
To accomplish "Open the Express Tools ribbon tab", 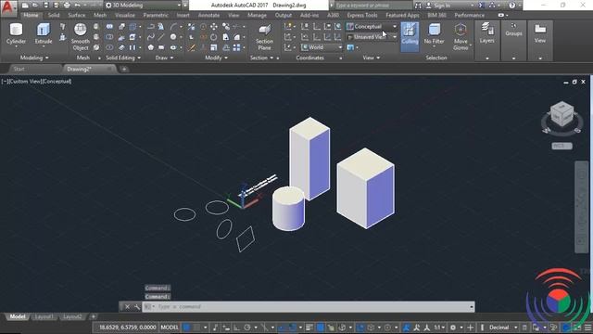I will point(362,15).
